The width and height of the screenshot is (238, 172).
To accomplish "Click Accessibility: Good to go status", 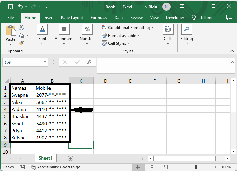I will tap(56, 167).
